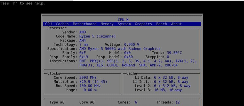Click the core speed value 2993 MHz
Image resolution: width=244 pixels, height=106 pixels.
88,78
